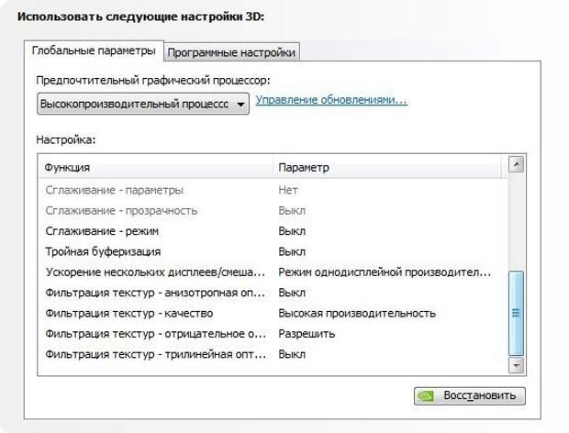This screenshot has width=569, height=433.
Task: Switch to Программные настройки tab
Action: [x=232, y=53]
